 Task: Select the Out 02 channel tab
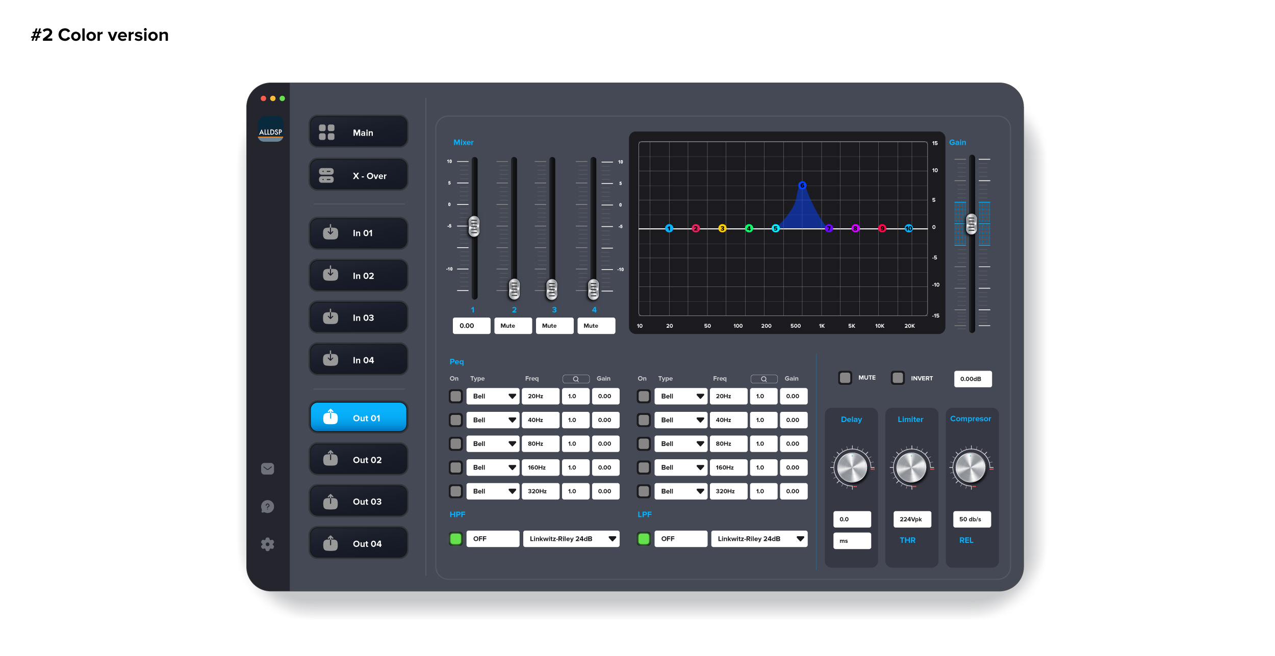point(359,460)
